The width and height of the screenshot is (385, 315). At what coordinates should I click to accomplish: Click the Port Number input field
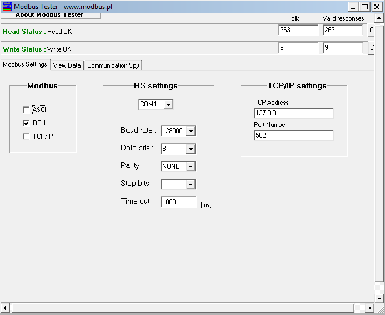[x=294, y=135]
